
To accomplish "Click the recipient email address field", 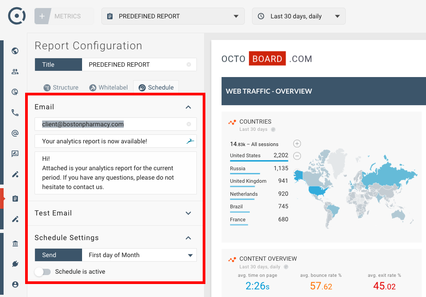I will click(115, 124).
